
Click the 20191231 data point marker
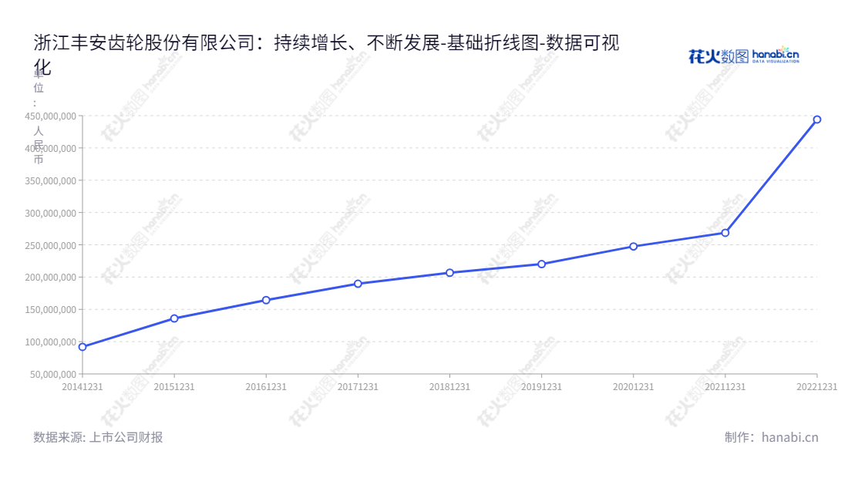click(x=541, y=264)
